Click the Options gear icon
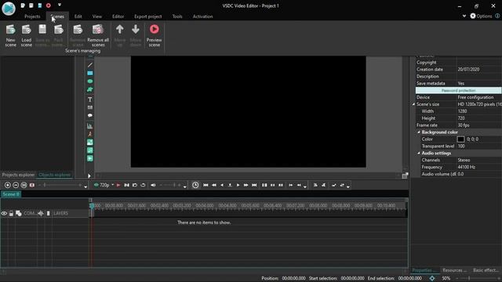 [x=473, y=16]
